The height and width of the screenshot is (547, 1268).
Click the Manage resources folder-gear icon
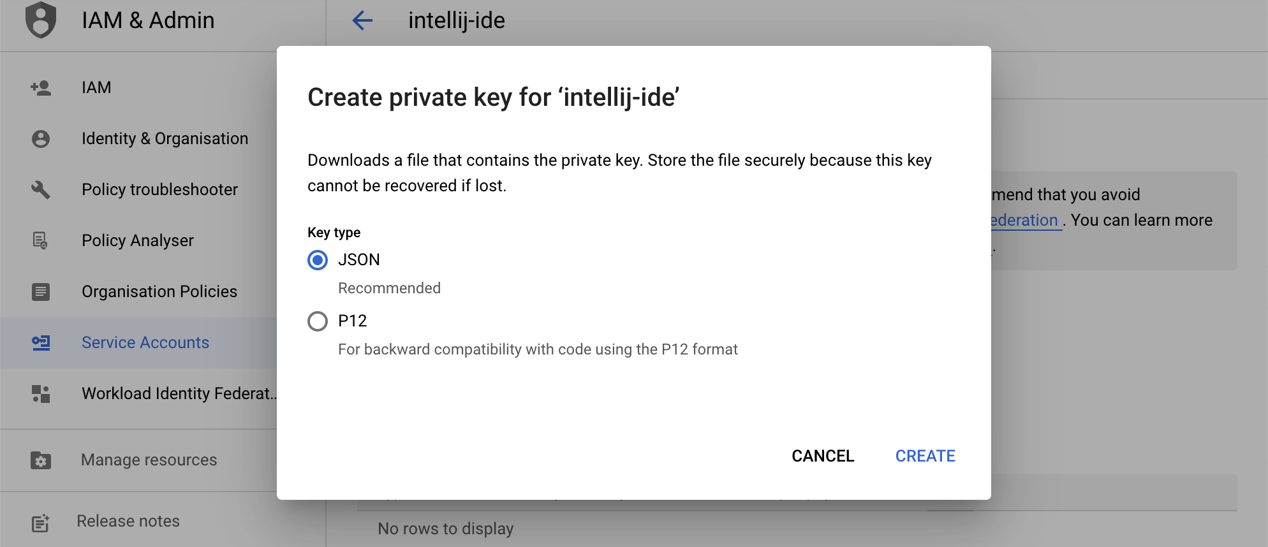click(x=41, y=460)
